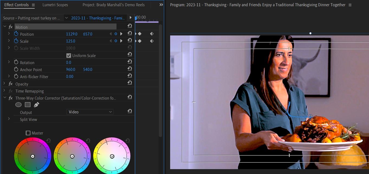Switch to Project: Brady Marshall's Demo Reels tab

point(114,5)
